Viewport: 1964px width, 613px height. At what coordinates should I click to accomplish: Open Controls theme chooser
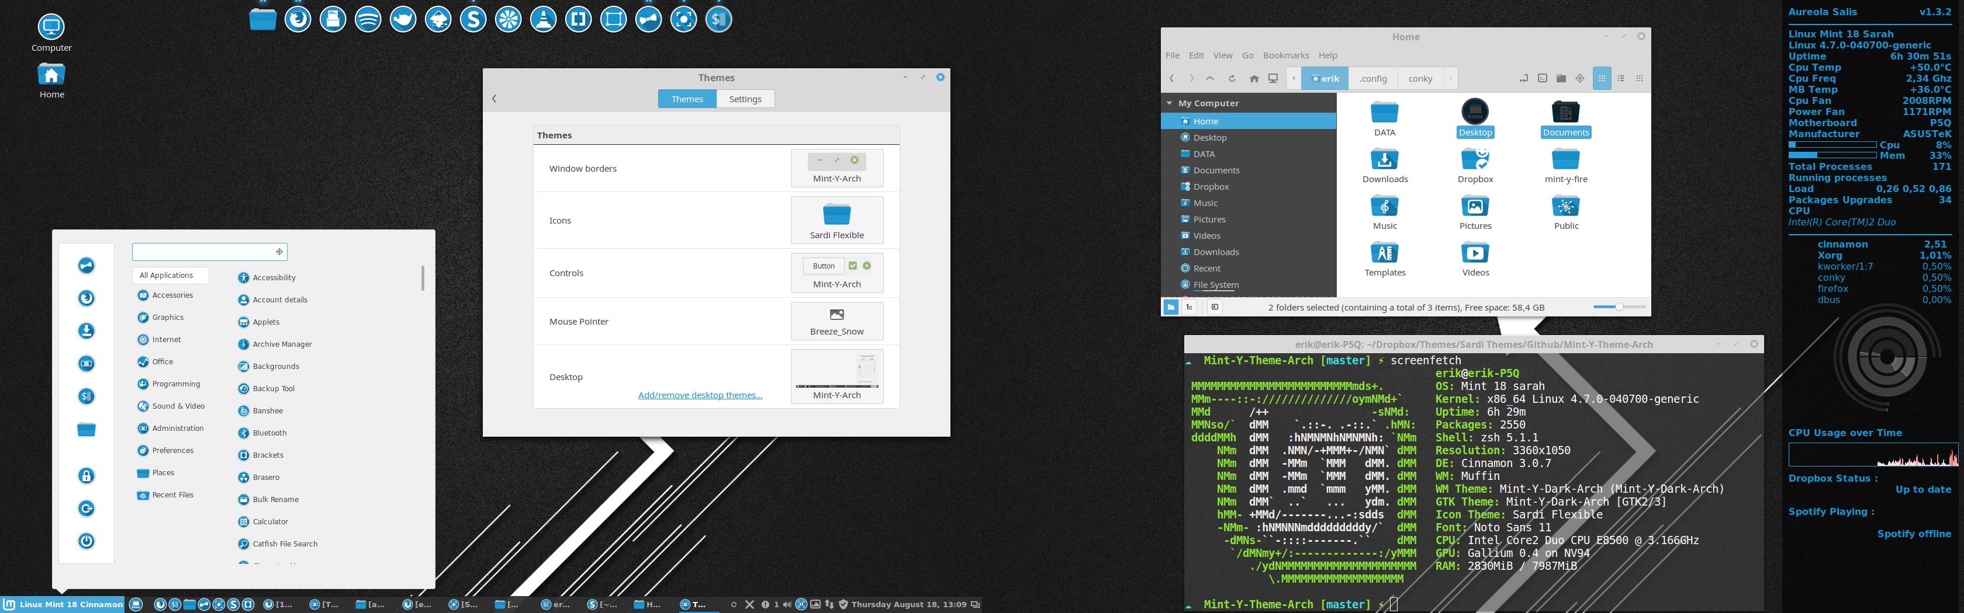click(x=836, y=273)
